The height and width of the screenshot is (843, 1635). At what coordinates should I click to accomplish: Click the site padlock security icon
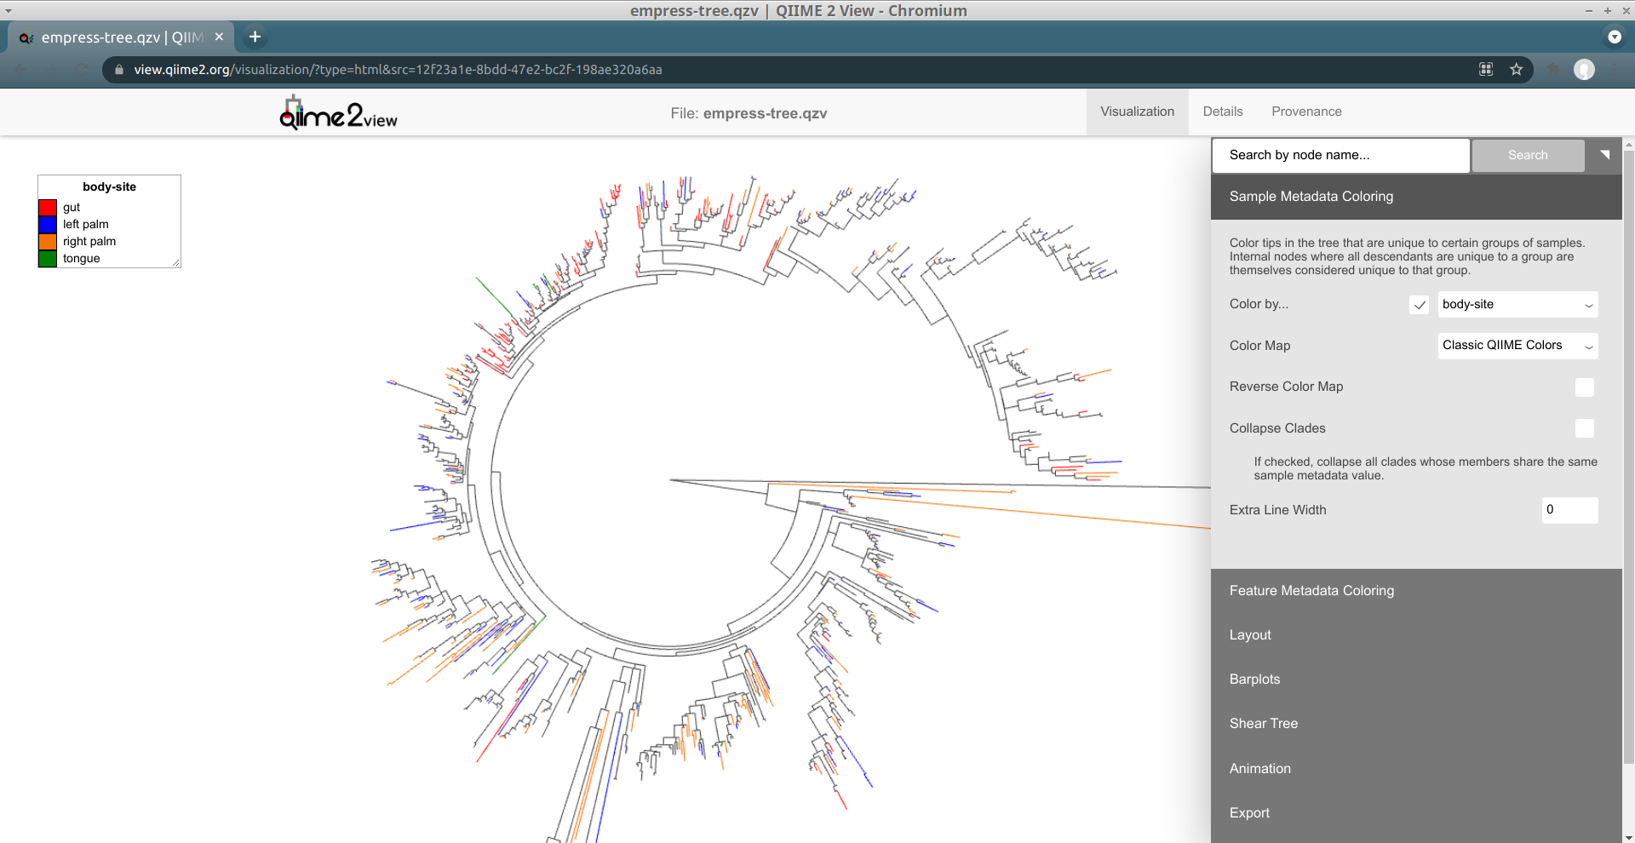point(119,70)
